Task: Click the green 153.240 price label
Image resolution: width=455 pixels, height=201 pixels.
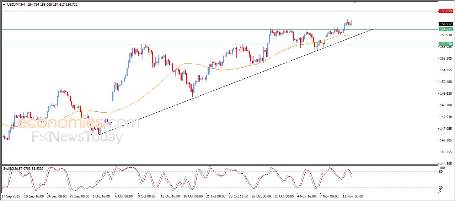Action: [446, 44]
